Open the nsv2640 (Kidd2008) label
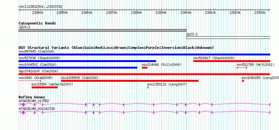 coord(36,78)
